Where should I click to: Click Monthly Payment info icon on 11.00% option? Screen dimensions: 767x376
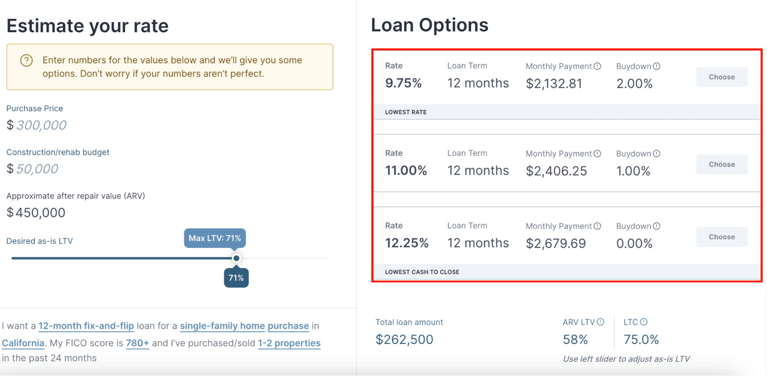(597, 153)
